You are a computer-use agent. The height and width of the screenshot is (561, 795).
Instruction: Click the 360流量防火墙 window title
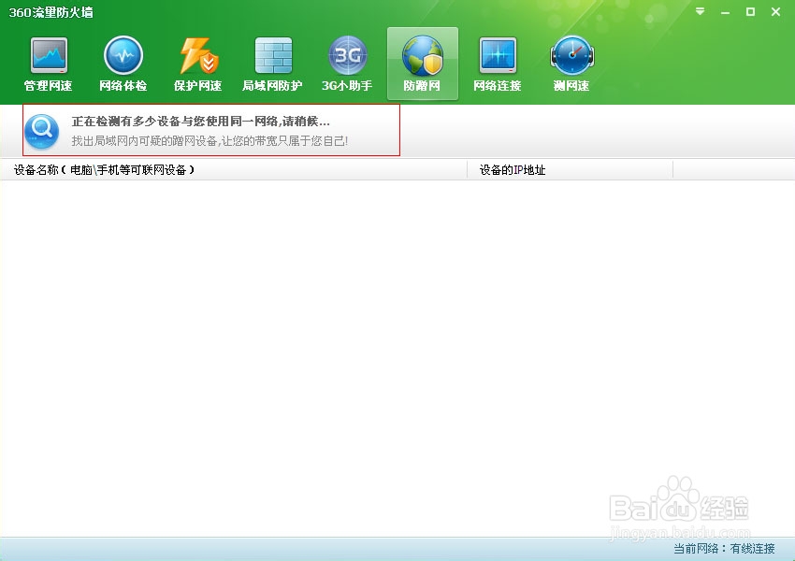[x=51, y=12]
